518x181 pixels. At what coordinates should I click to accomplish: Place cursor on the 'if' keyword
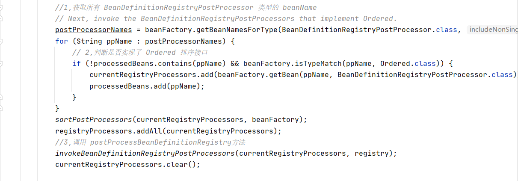(76, 63)
